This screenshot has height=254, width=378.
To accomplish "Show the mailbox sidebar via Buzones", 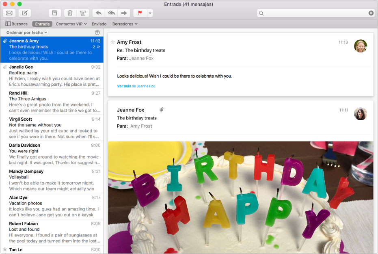I will click(x=16, y=24).
